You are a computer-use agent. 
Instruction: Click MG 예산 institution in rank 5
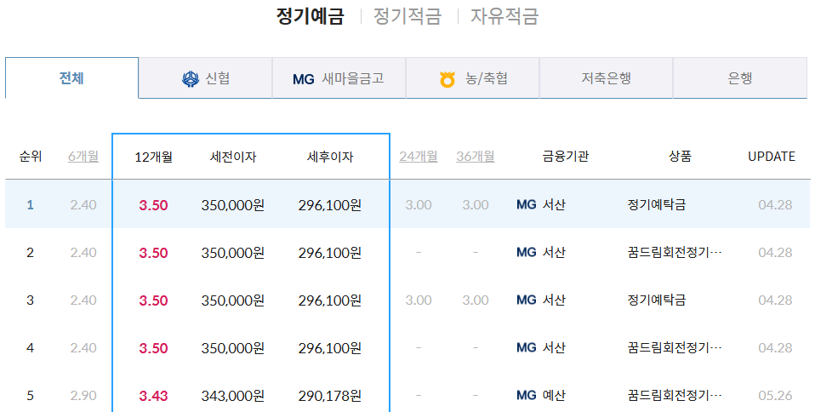(540, 395)
